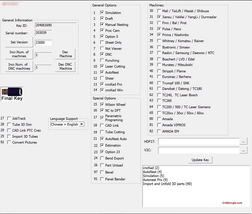The image size is (252, 214).
Task: Enable the Sheet Only option
Action: [x=102, y=42]
